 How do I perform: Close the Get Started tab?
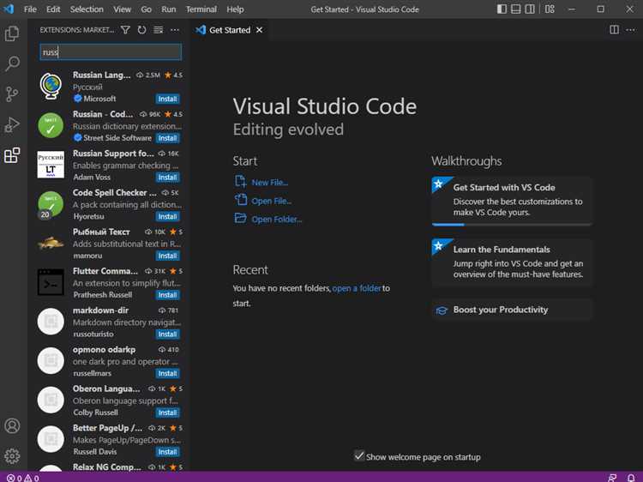[x=259, y=30]
